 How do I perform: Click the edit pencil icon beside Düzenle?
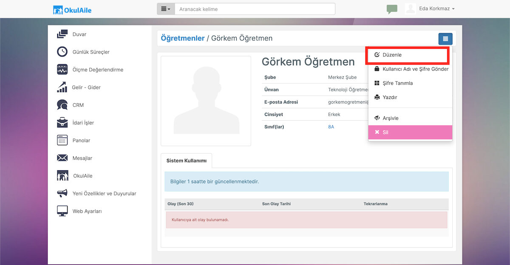tap(377, 55)
